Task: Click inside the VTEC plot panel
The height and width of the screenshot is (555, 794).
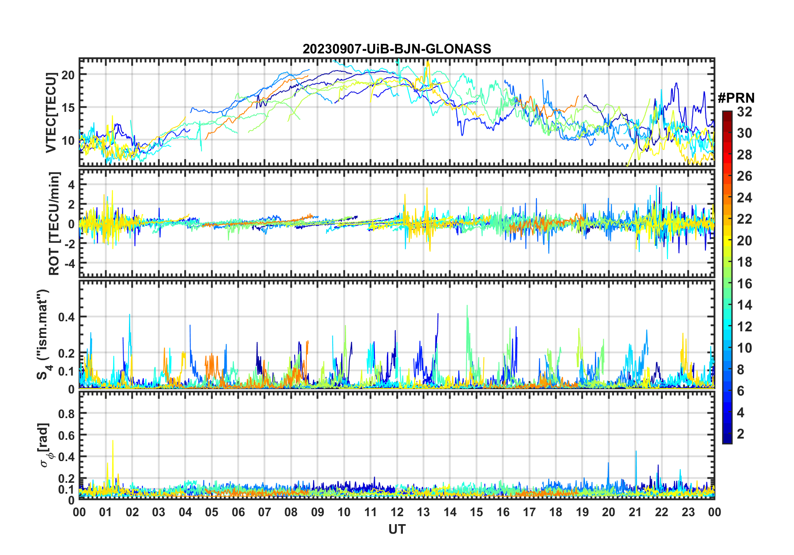Action: click(397, 112)
